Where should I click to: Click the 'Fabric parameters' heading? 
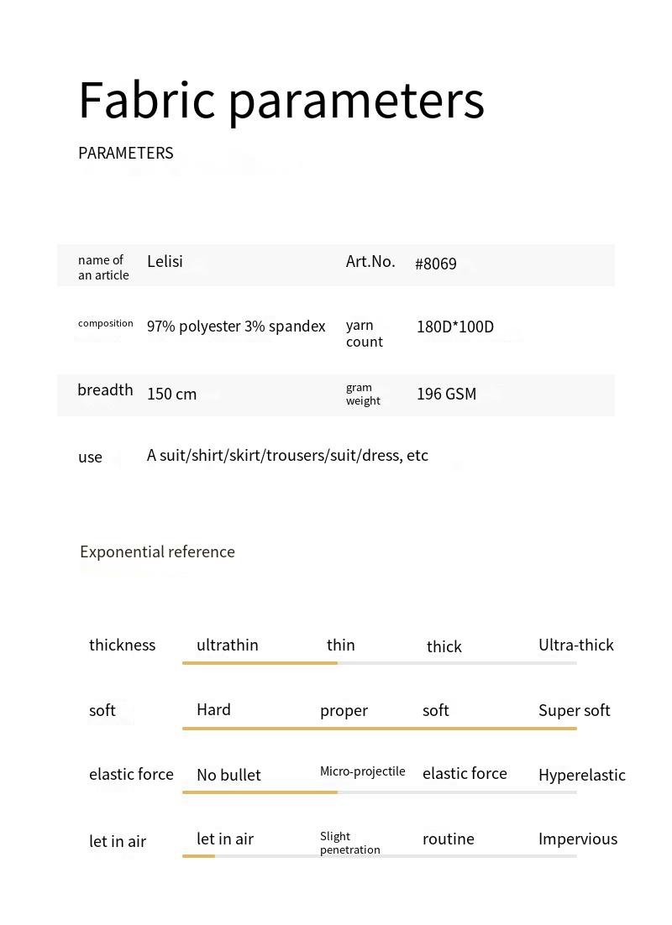(x=281, y=100)
